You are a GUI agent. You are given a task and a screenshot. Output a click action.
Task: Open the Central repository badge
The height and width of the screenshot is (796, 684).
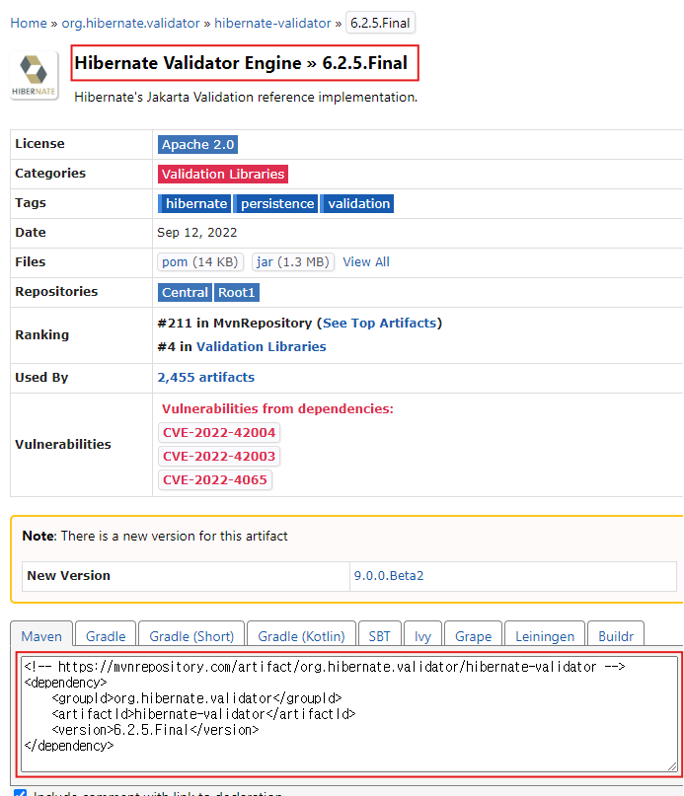coord(185,292)
